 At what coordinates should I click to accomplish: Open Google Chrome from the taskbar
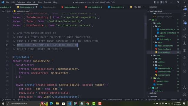coord(88,103)
